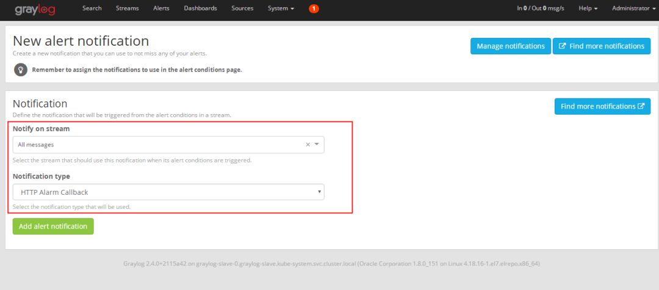Expand the Notify on stream dropdown arrow
Image resolution: width=659 pixels, height=290 pixels.
click(x=317, y=145)
